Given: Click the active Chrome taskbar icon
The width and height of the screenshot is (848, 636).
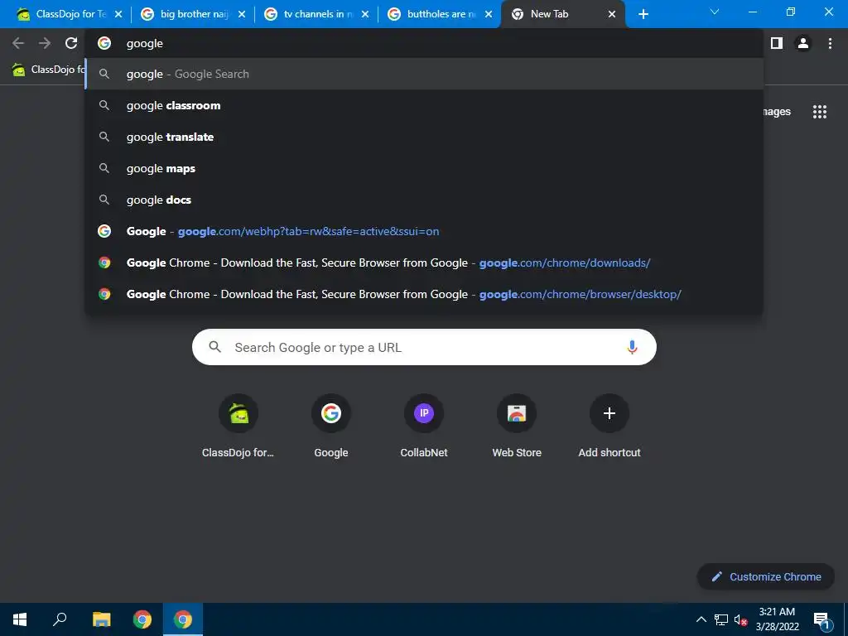Looking at the screenshot, I should (x=183, y=619).
